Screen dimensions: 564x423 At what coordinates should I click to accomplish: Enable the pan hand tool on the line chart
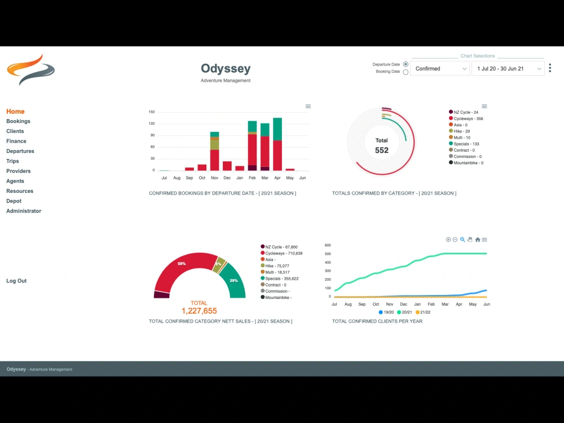(x=470, y=240)
